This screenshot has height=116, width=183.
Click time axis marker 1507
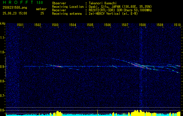click(125, 25)
